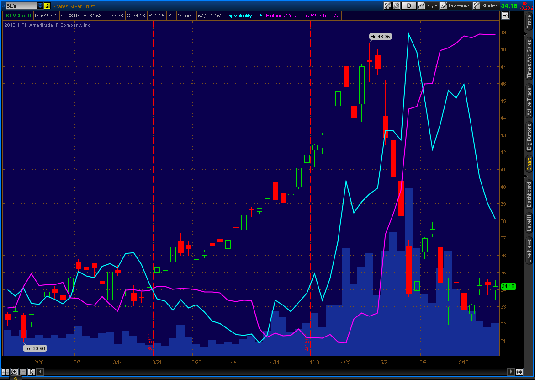Click the iShares Silver Trust description text
Viewport: 535px width, 380px height.
click(x=73, y=6)
